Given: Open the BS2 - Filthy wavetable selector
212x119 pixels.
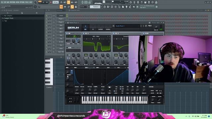Looking at the screenshot, I should 96,36.
